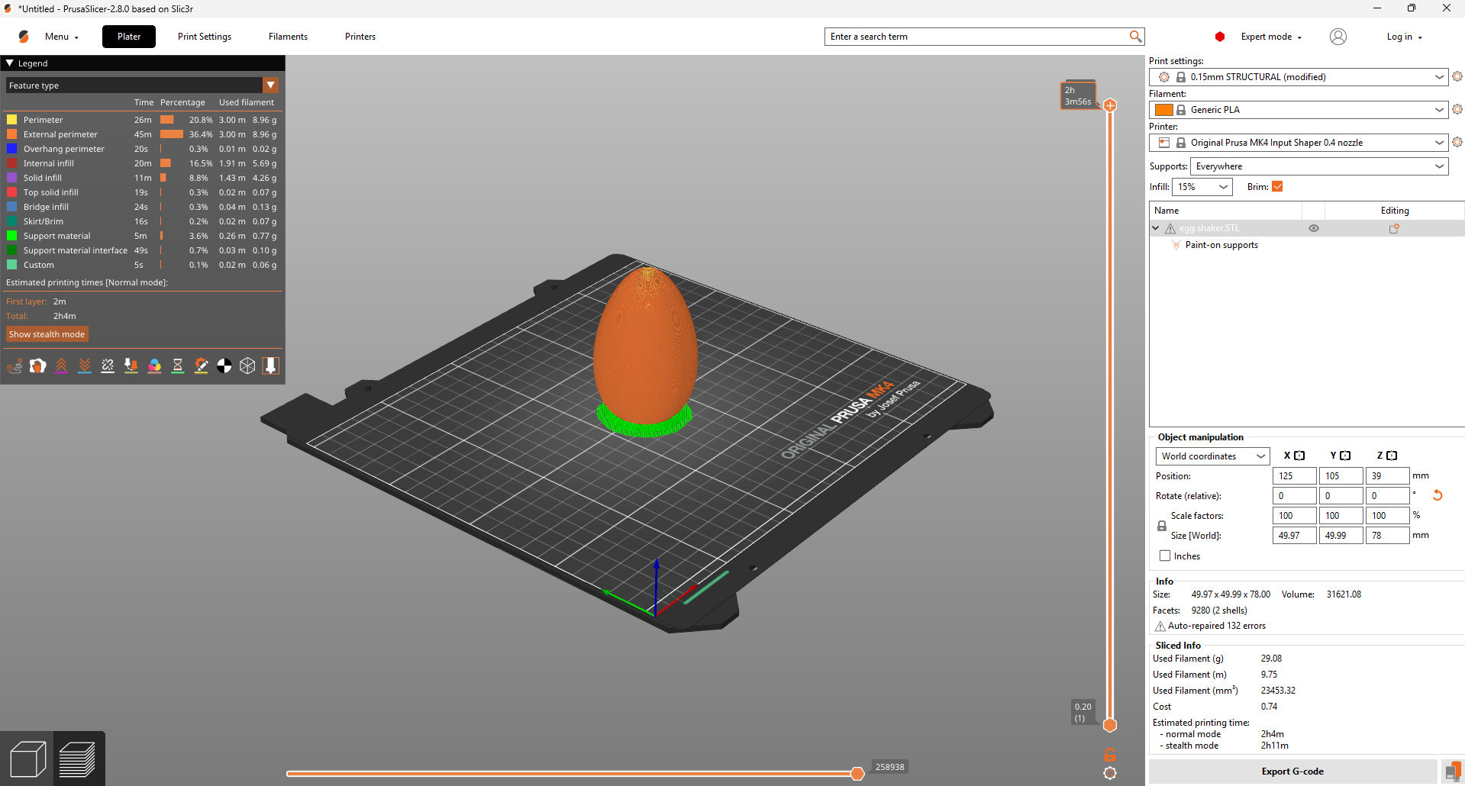Image resolution: width=1465 pixels, height=786 pixels.
Task: Click the orange filament color swatch
Action: click(x=1163, y=110)
